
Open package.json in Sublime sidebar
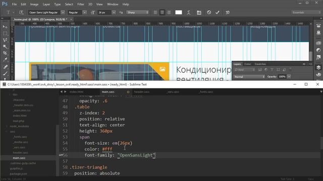tap(18, 174)
